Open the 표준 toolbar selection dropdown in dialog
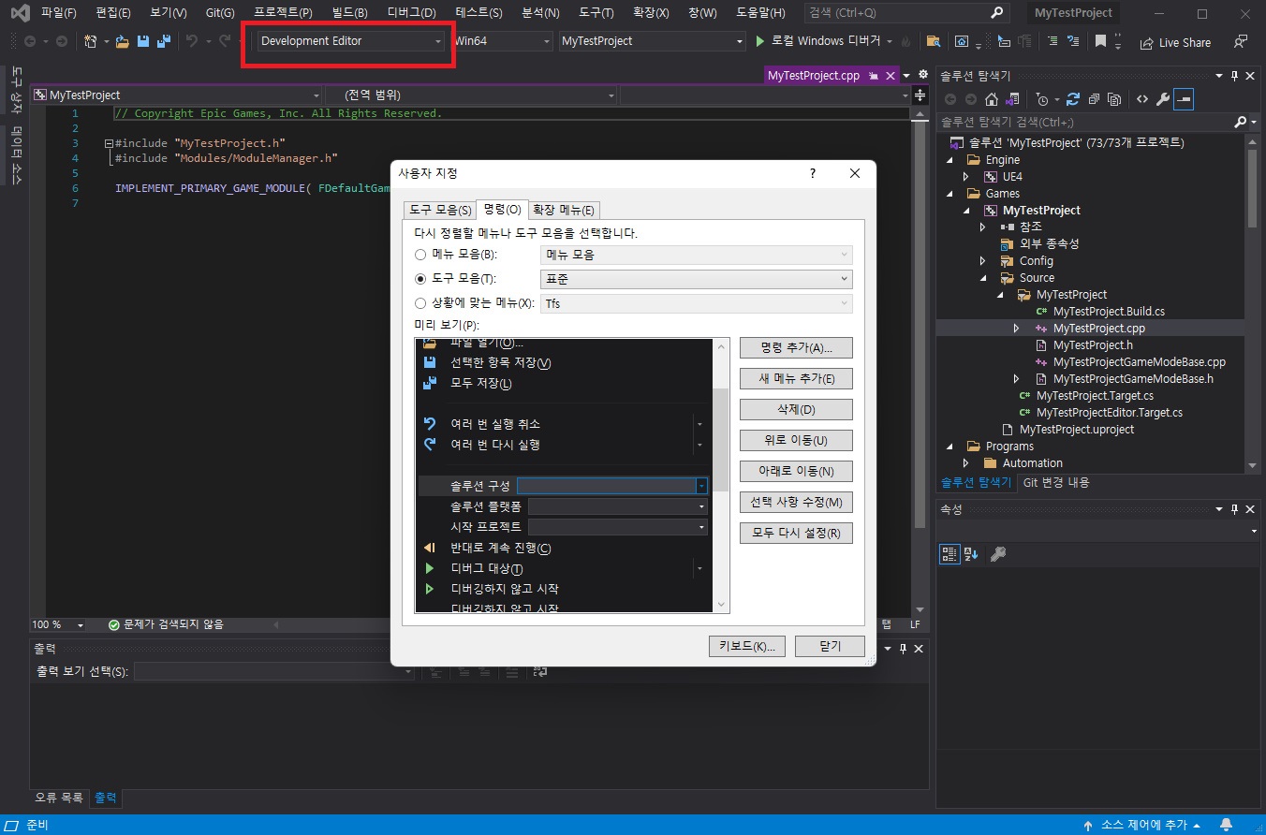Screen dimensions: 1266x835 [x=697, y=279]
